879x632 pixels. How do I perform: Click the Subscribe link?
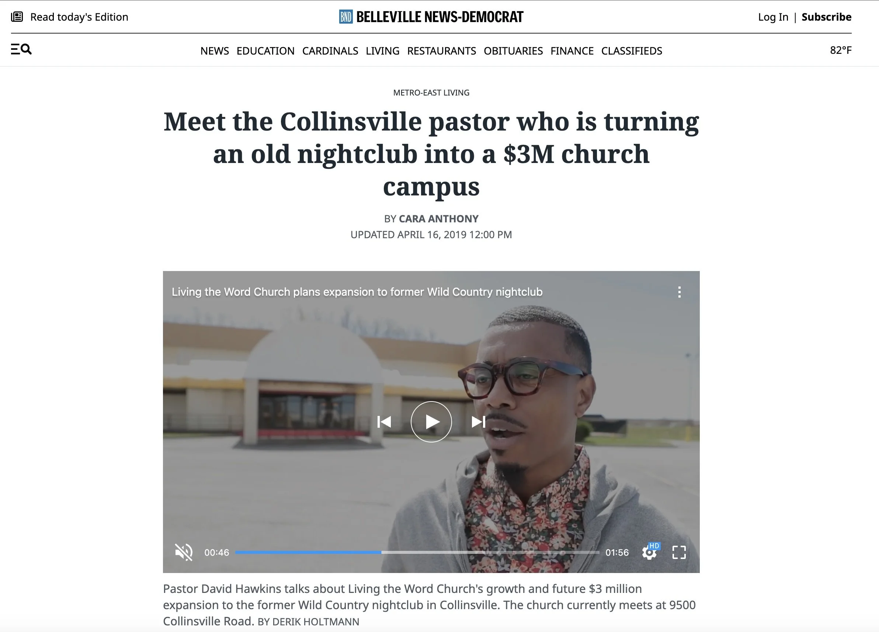[826, 17]
